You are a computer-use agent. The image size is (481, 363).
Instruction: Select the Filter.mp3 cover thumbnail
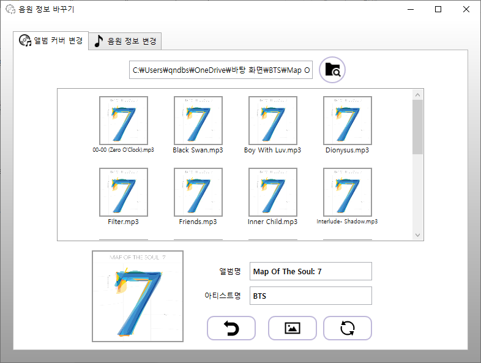coord(124,192)
